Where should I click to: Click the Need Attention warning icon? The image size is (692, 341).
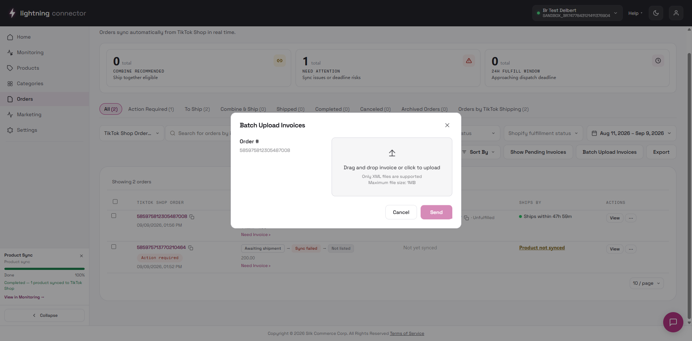pos(469,61)
